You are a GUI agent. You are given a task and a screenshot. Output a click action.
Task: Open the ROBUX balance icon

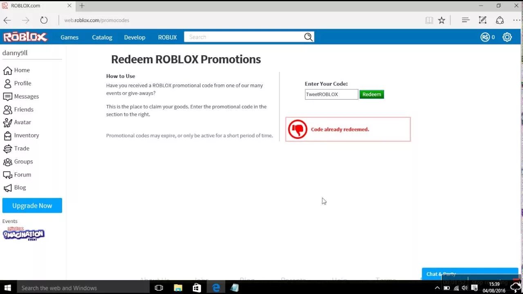(485, 37)
